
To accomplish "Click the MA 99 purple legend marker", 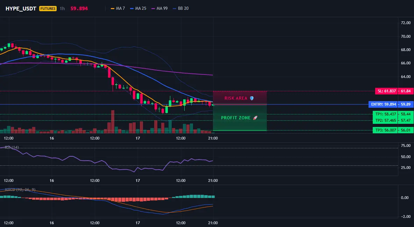I will point(153,8).
